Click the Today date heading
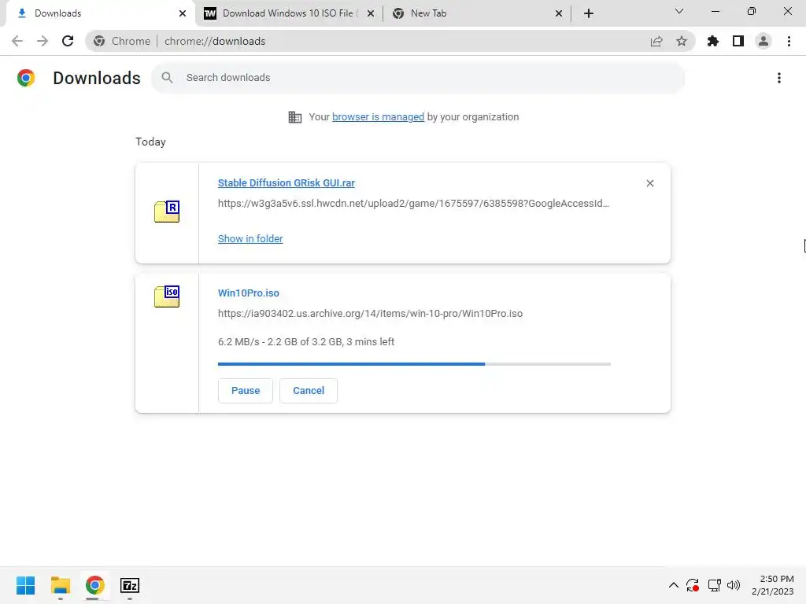This screenshot has height=604, width=806. pyautogui.click(x=150, y=142)
